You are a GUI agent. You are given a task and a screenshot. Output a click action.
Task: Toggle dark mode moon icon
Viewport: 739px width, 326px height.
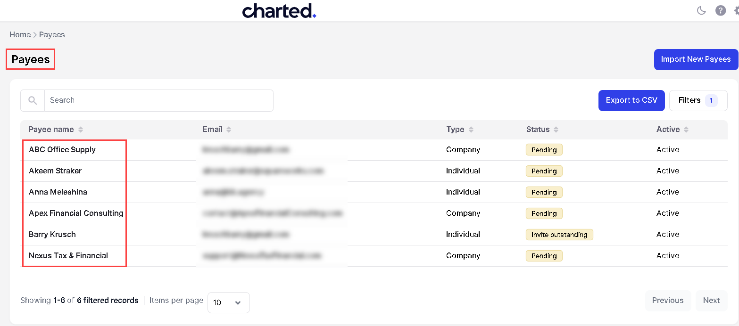(x=701, y=10)
